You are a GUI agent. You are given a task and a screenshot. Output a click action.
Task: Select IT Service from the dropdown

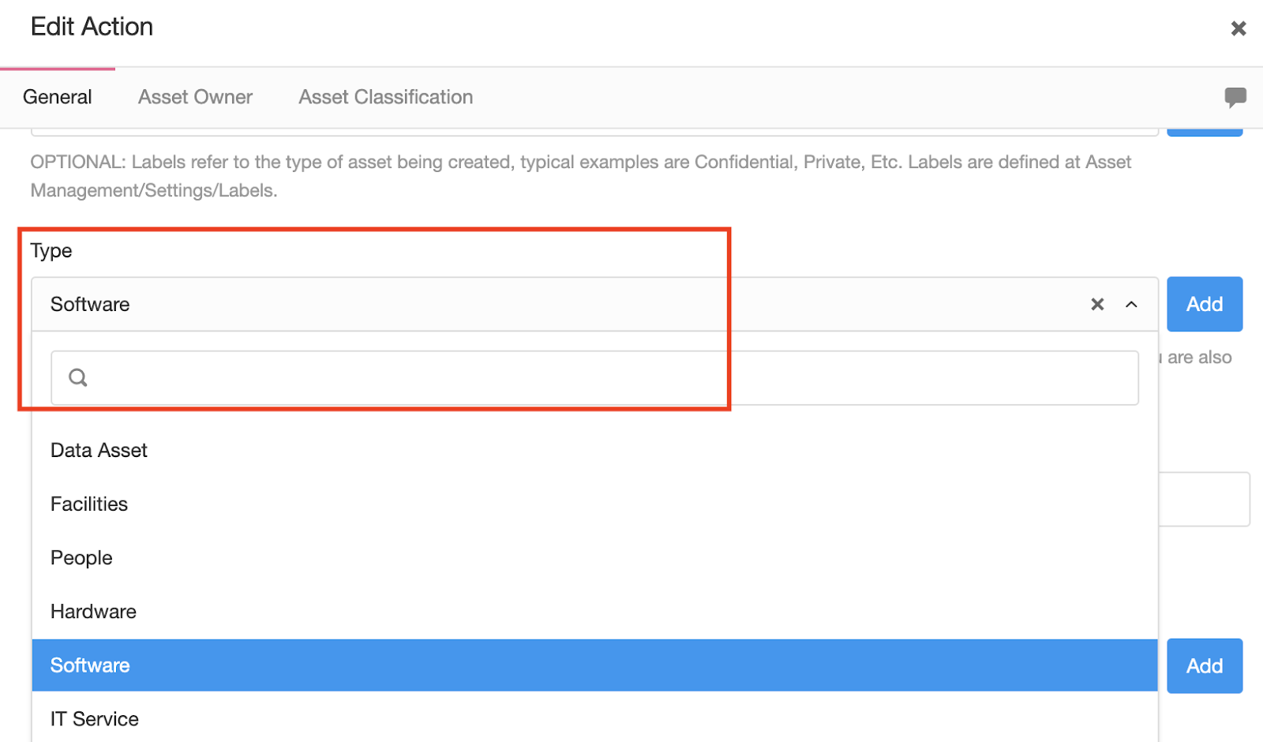594,719
